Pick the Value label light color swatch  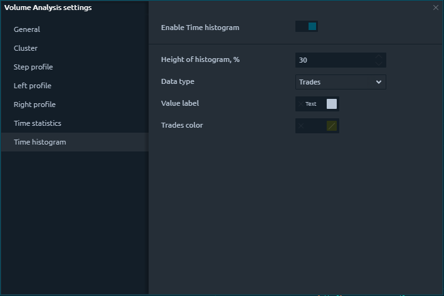click(x=332, y=104)
